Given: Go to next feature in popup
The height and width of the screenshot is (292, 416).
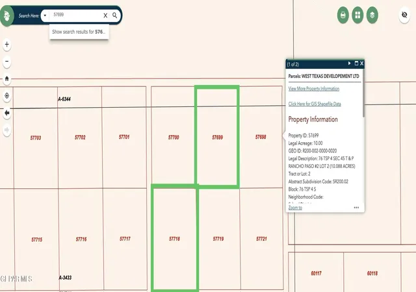Looking at the screenshot, I should 350,64.
